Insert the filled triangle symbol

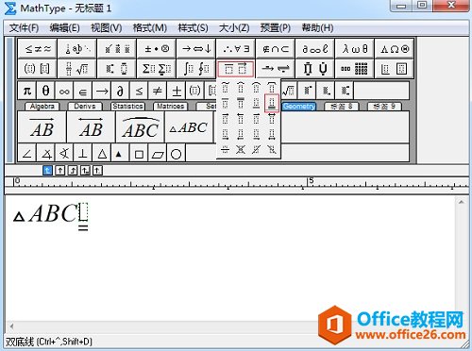(x=120, y=154)
